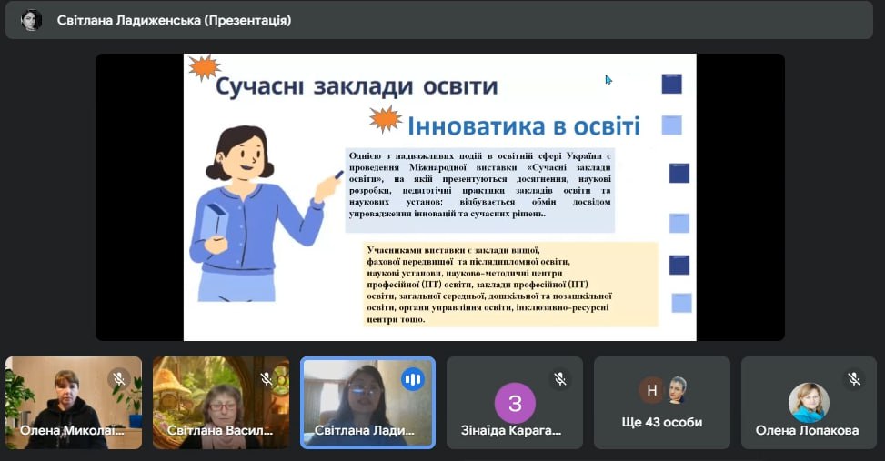
Task: Select Олена Миколаї name label on video tile
Action: [72, 431]
